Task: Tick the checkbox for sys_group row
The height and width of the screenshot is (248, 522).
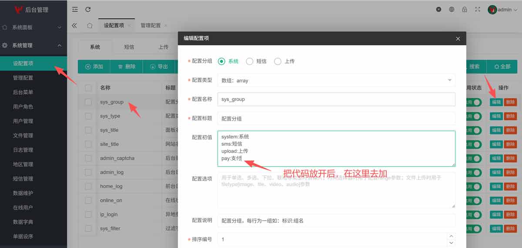Action: pos(89,102)
